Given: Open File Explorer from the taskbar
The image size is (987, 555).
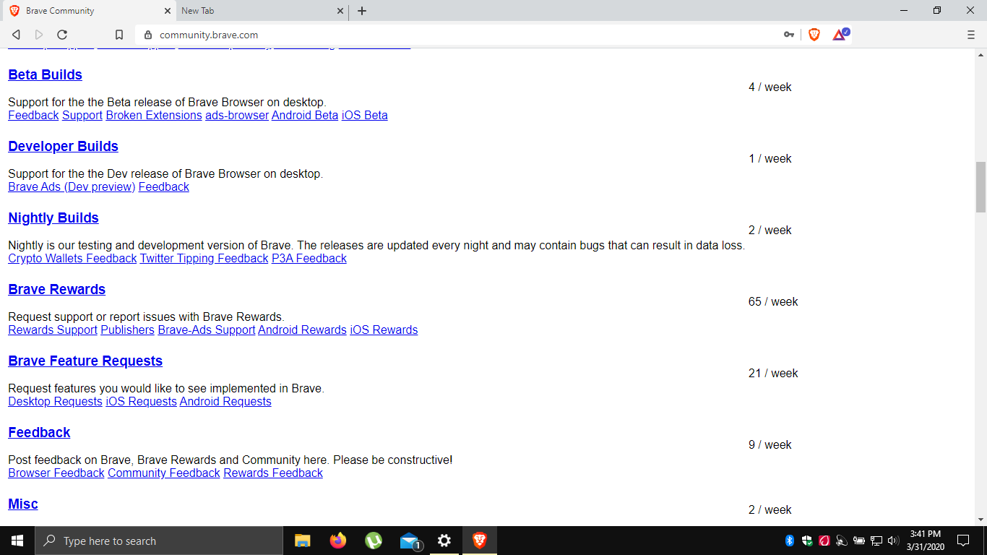Looking at the screenshot, I should 303,541.
